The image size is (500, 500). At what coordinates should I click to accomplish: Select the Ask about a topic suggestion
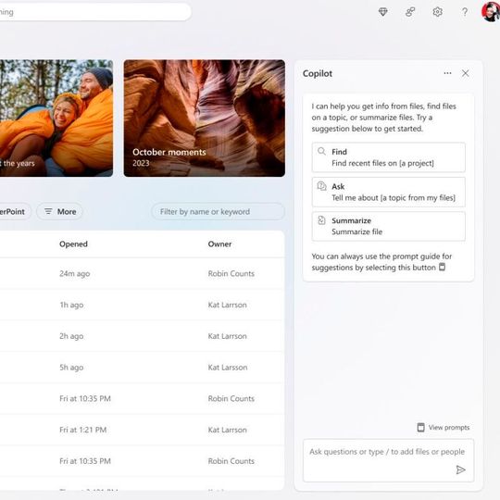point(388,192)
